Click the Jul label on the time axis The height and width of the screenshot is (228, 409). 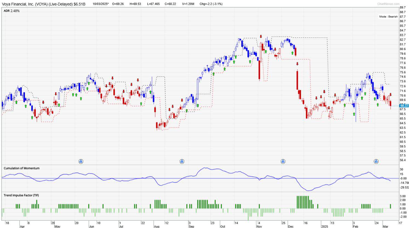pyautogui.click(x=121, y=227)
